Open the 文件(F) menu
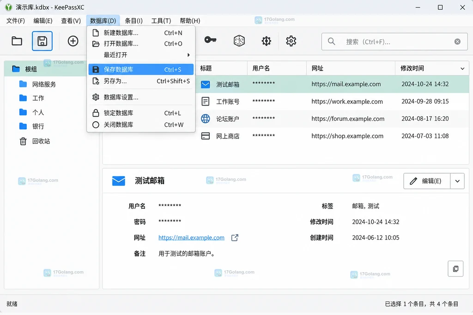Image resolution: width=473 pixels, height=315 pixels. click(16, 21)
